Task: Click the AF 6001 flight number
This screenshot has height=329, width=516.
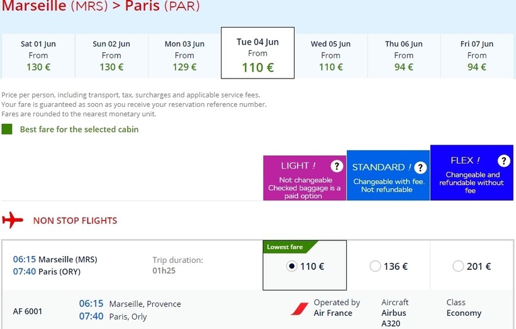Action: (28, 311)
